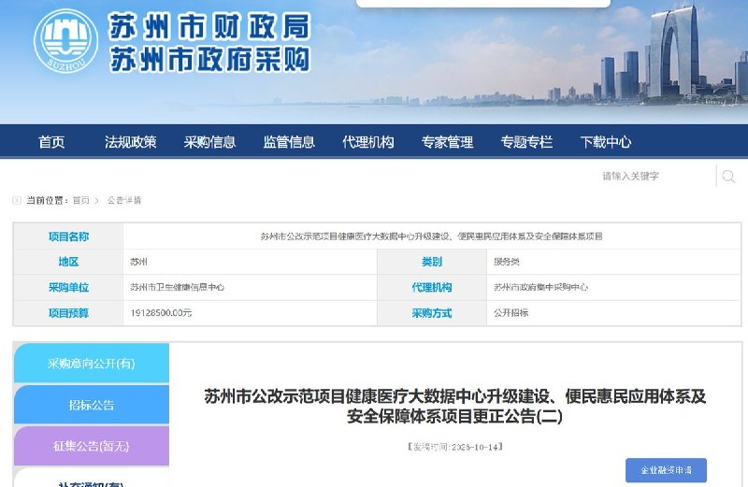The image size is (748, 487).
Task: Click the 采购单位 label cell
Action: click(68, 287)
